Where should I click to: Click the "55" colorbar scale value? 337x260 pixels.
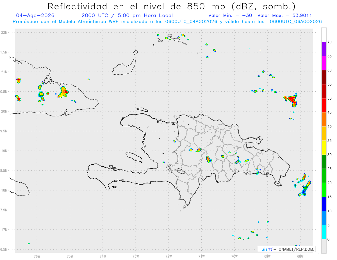[329, 84]
